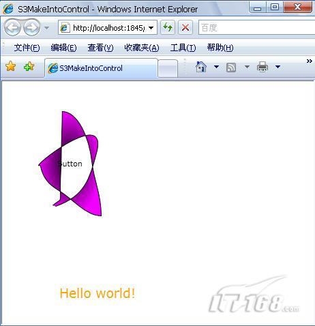Image resolution: width=315 pixels, height=326 pixels.
Task: Expand recent pages dropdown beside Forward button
Action: click(x=47, y=28)
